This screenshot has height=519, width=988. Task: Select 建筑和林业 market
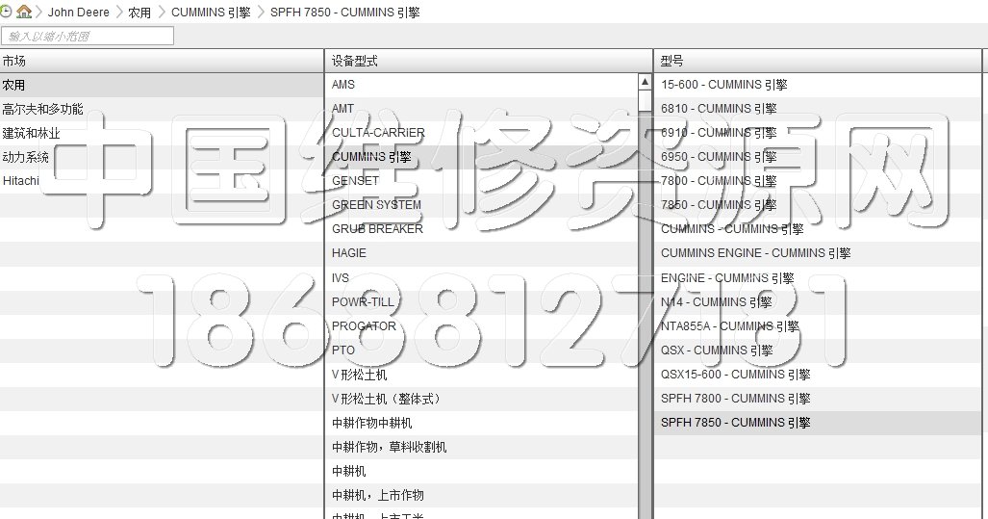pyautogui.click(x=31, y=133)
